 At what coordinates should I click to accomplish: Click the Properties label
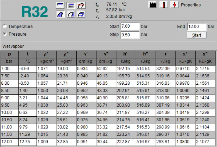pos(191,5)
